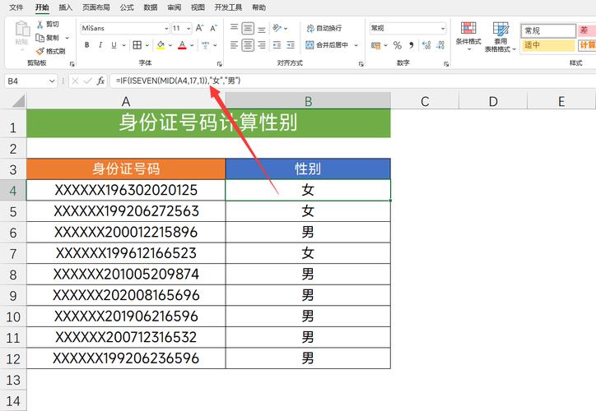Enable Wrap Text (自动换行)
Screen dimensions: 596x411
324,28
